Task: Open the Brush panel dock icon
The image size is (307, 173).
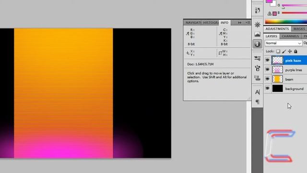Action: 257,68
